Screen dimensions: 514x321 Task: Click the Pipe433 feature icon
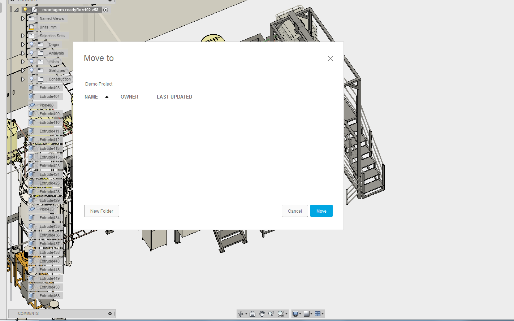pos(32,209)
